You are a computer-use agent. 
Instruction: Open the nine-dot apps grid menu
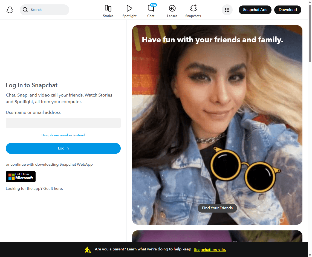tap(227, 10)
